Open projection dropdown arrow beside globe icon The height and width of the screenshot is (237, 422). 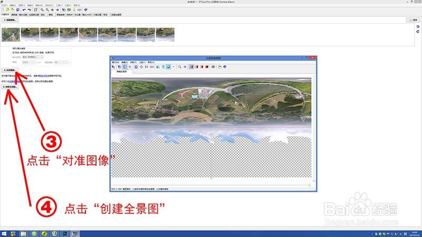click(174, 67)
